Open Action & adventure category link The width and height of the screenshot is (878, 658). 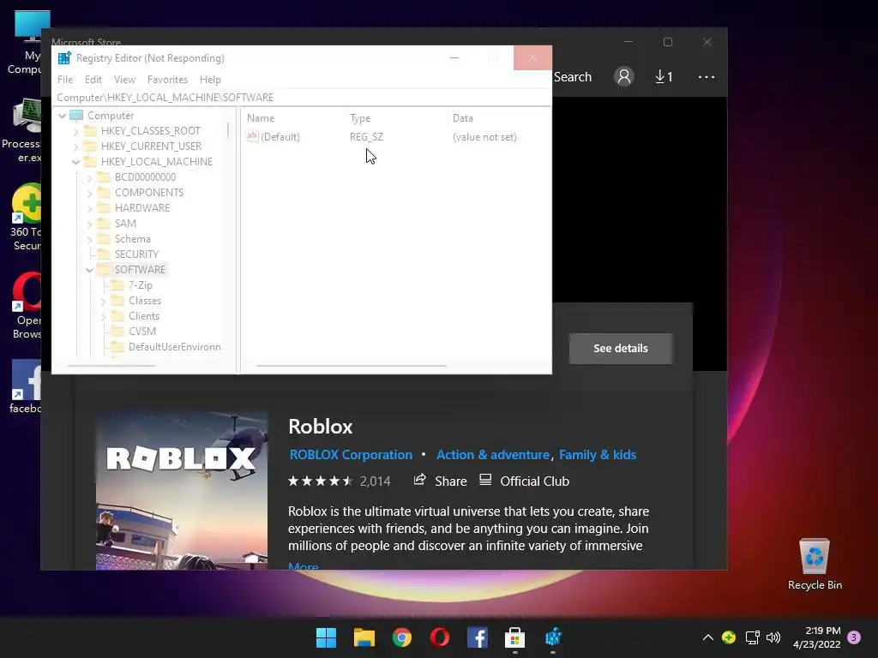pyautogui.click(x=493, y=454)
